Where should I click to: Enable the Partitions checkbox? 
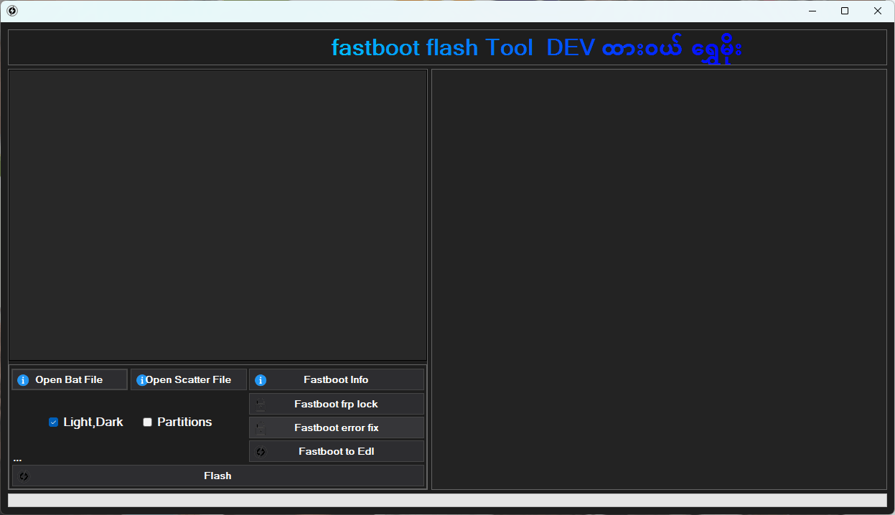point(147,422)
